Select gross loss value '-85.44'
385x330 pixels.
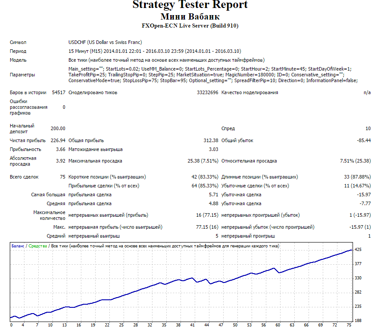click(x=364, y=141)
